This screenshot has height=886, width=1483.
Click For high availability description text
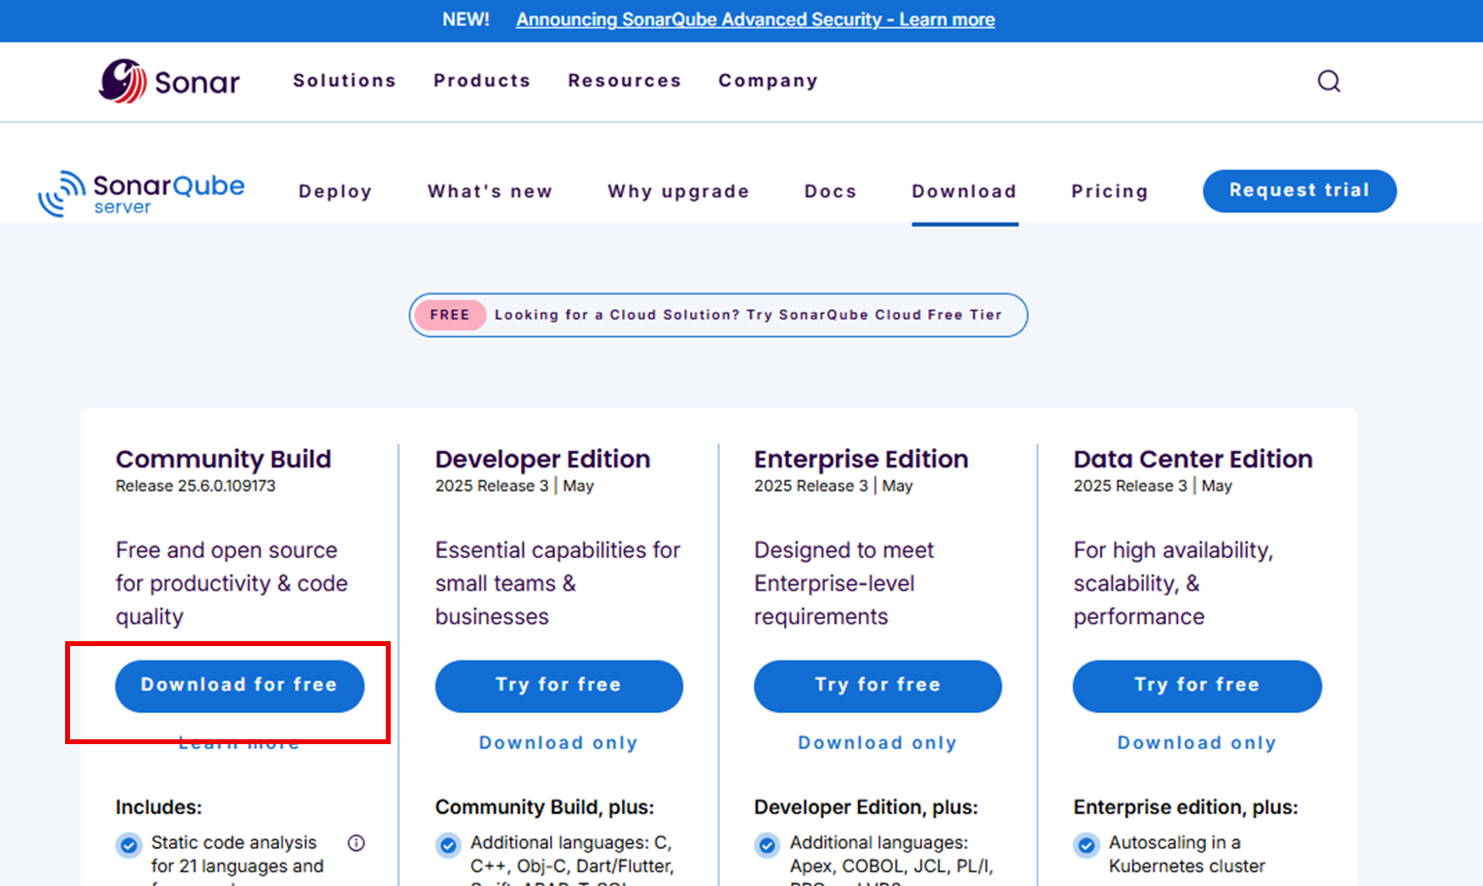click(1173, 583)
